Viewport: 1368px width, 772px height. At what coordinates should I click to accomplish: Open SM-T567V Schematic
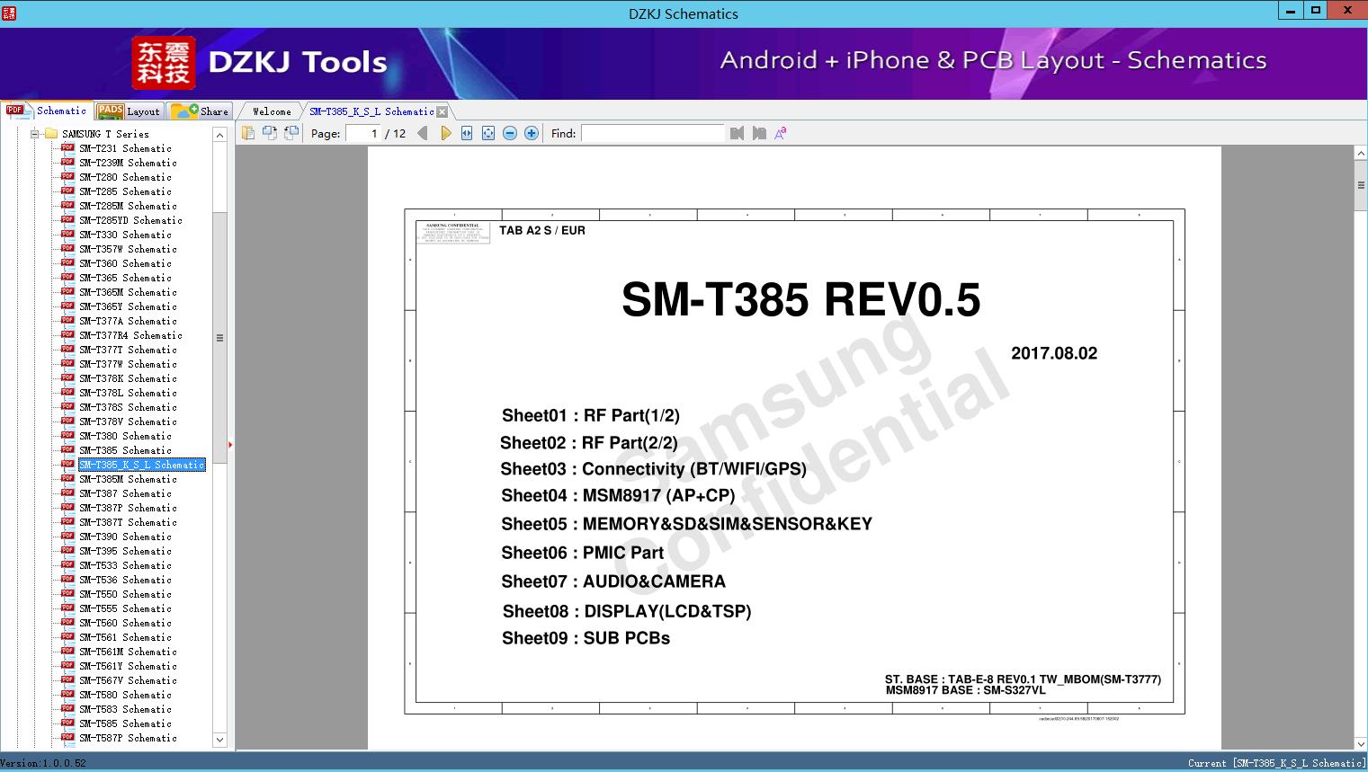128,680
